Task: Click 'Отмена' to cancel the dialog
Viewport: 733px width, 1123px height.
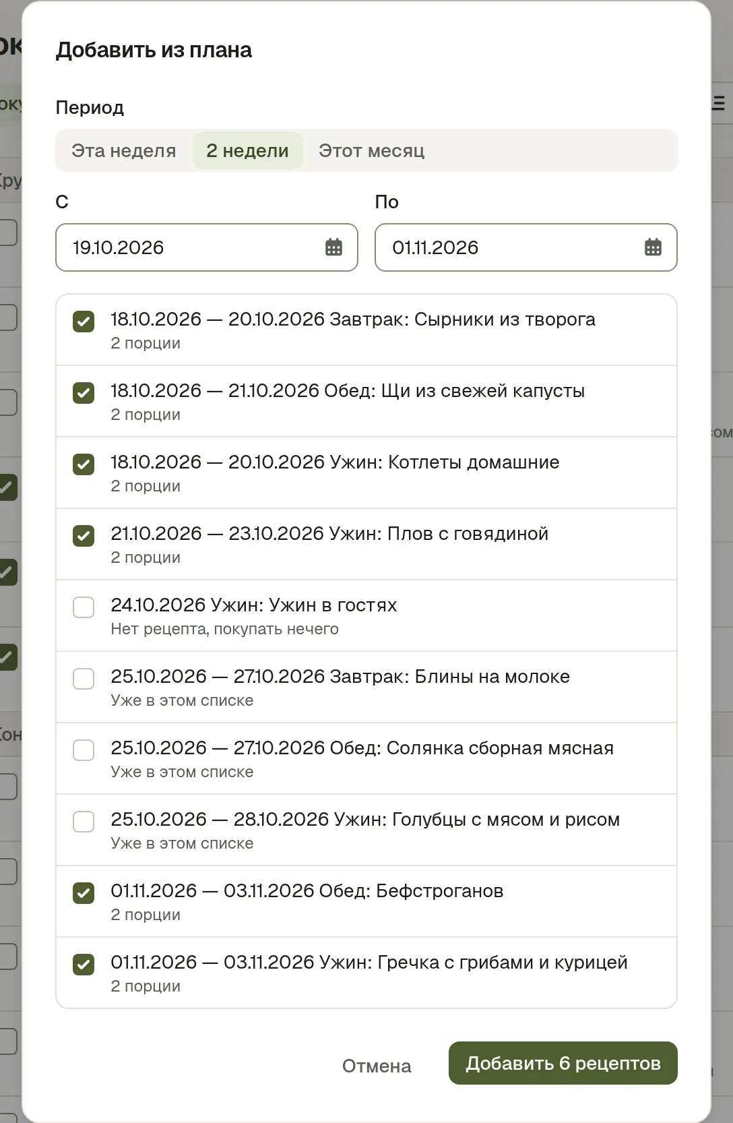Action: tap(377, 1066)
